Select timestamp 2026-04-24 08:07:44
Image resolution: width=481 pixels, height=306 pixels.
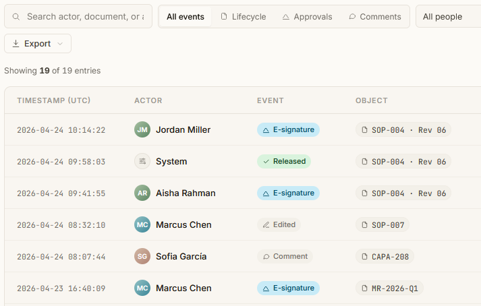point(61,257)
